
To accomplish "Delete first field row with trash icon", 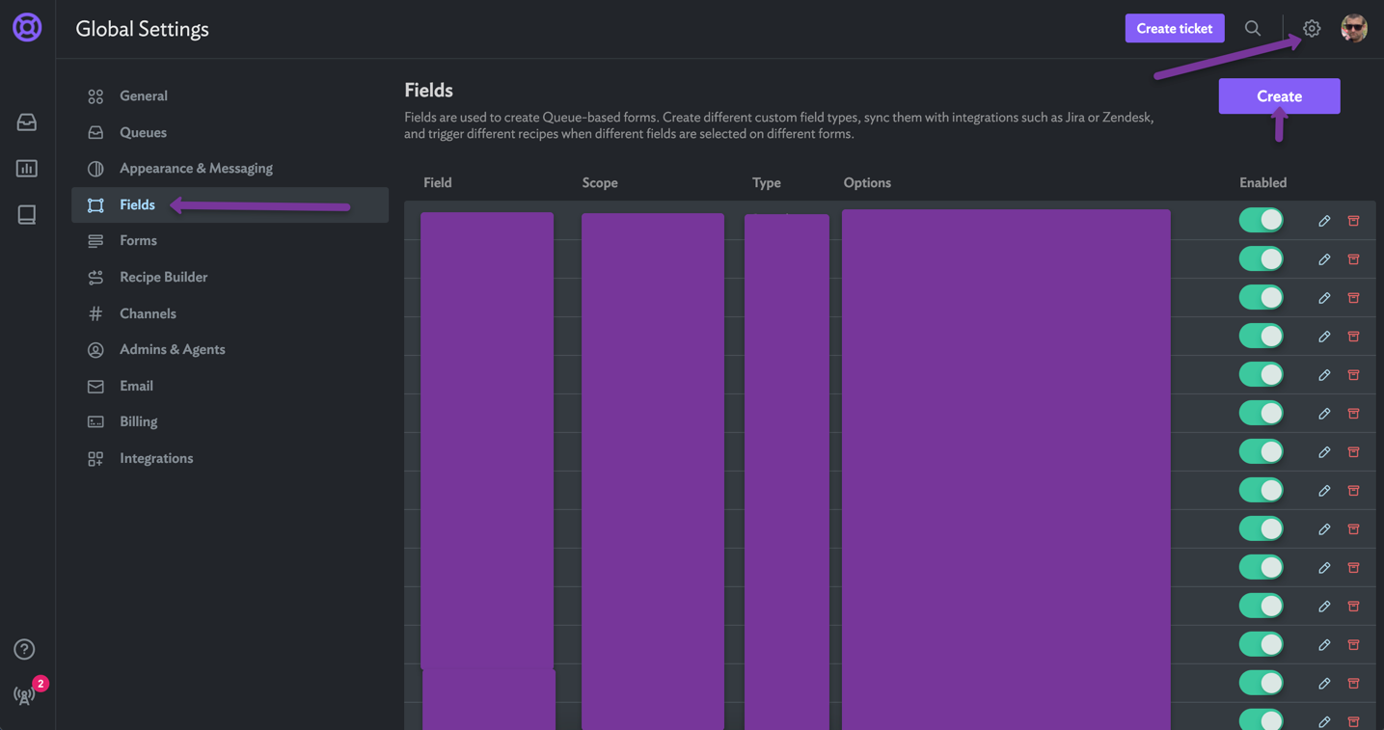I will 1353,221.
